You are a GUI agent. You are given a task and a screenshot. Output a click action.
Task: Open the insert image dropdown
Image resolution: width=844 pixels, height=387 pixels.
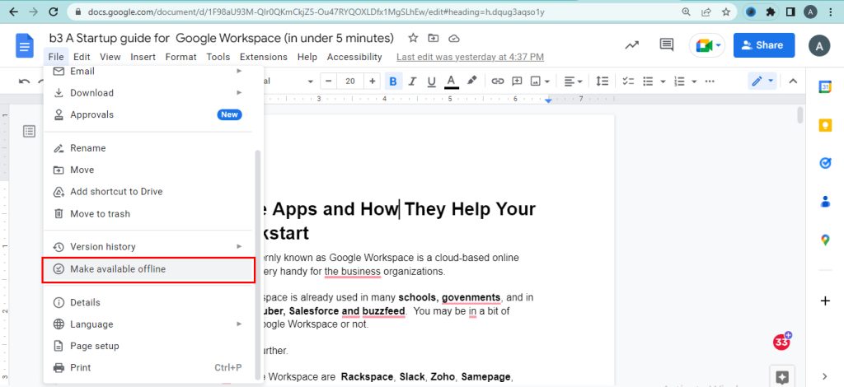540,82
